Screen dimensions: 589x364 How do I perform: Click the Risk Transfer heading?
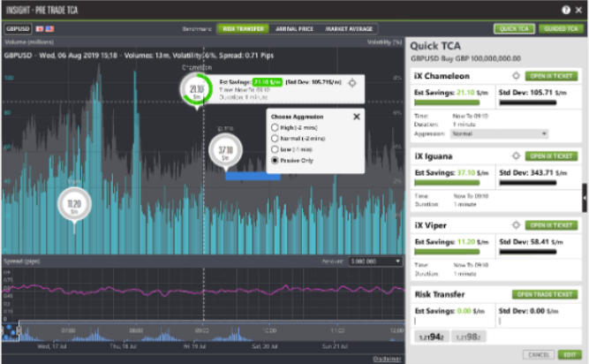[x=440, y=294]
